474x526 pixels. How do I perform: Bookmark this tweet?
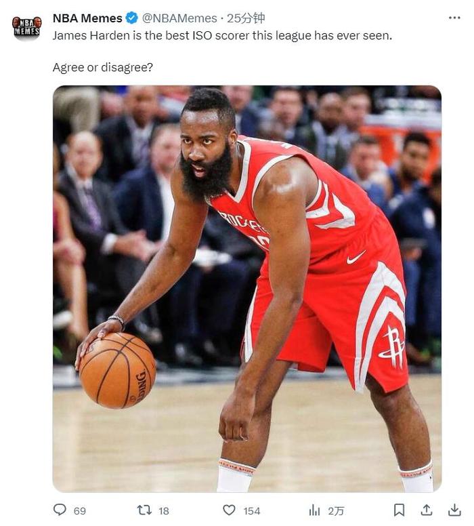click(x=399, y=510)
